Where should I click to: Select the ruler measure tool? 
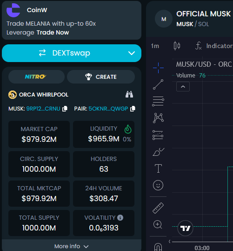pos(158,208)
